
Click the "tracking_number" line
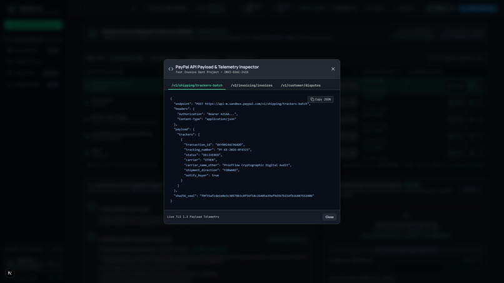(x=218, y=150)
